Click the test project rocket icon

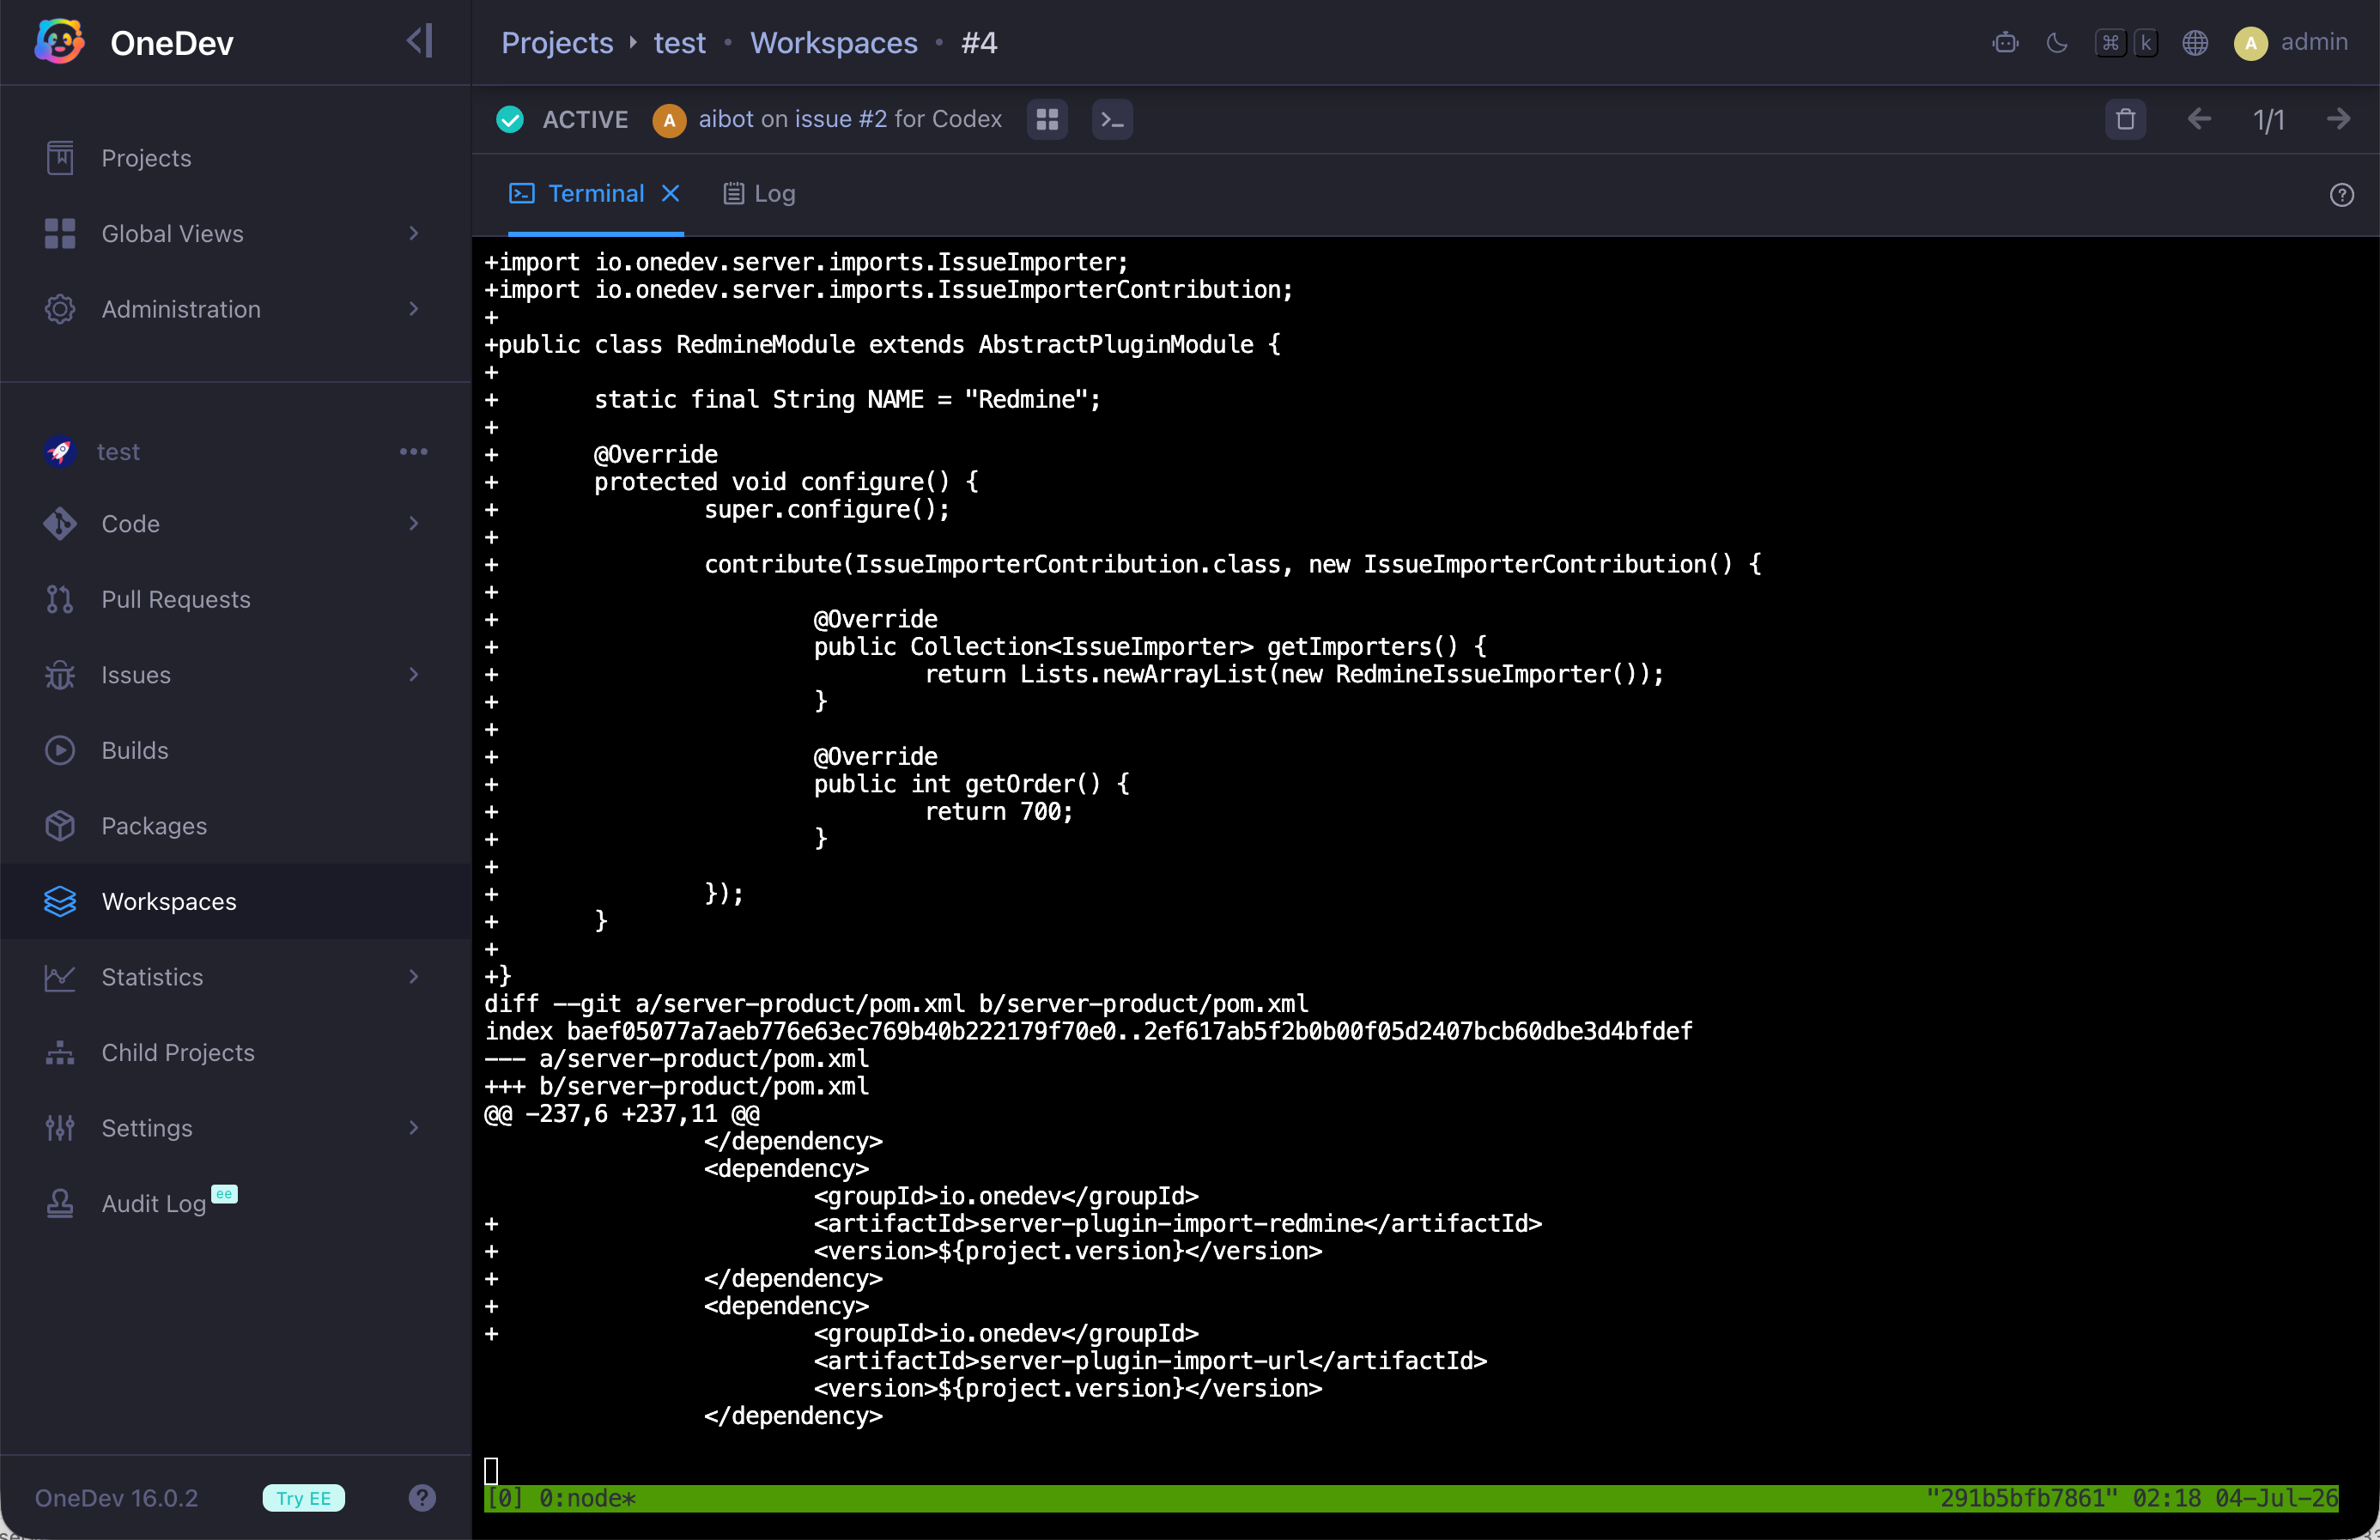tap(60, 452)
